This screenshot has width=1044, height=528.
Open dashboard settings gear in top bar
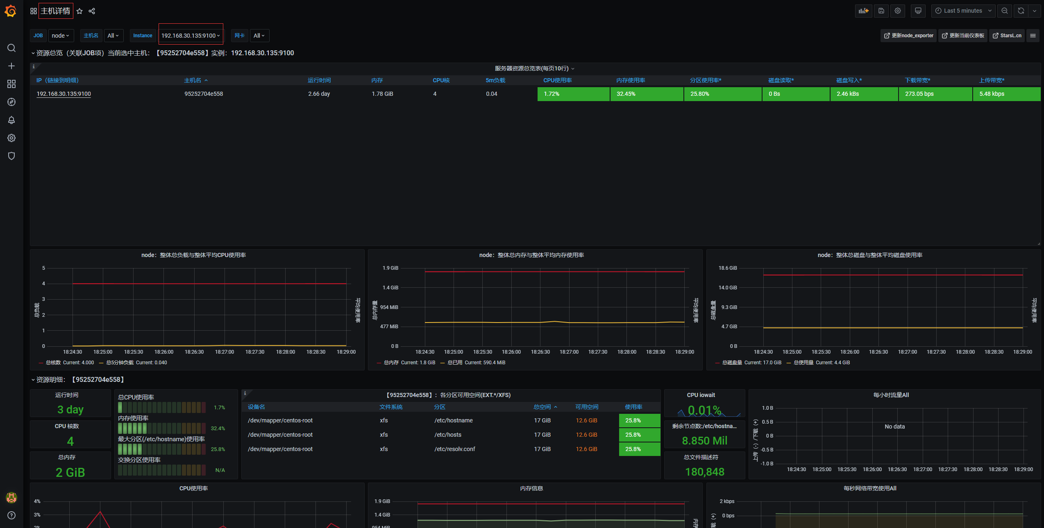coord(898,11)
